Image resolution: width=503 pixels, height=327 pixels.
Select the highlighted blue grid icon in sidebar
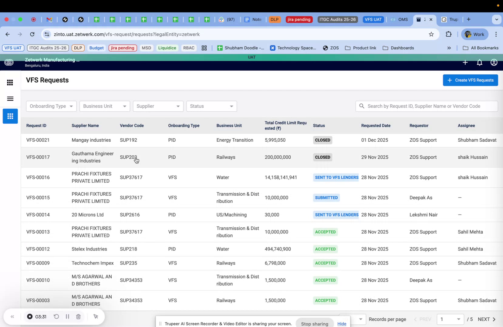coord(10,116)
